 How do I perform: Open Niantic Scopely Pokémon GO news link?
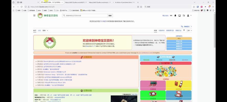tap(62, 61)
